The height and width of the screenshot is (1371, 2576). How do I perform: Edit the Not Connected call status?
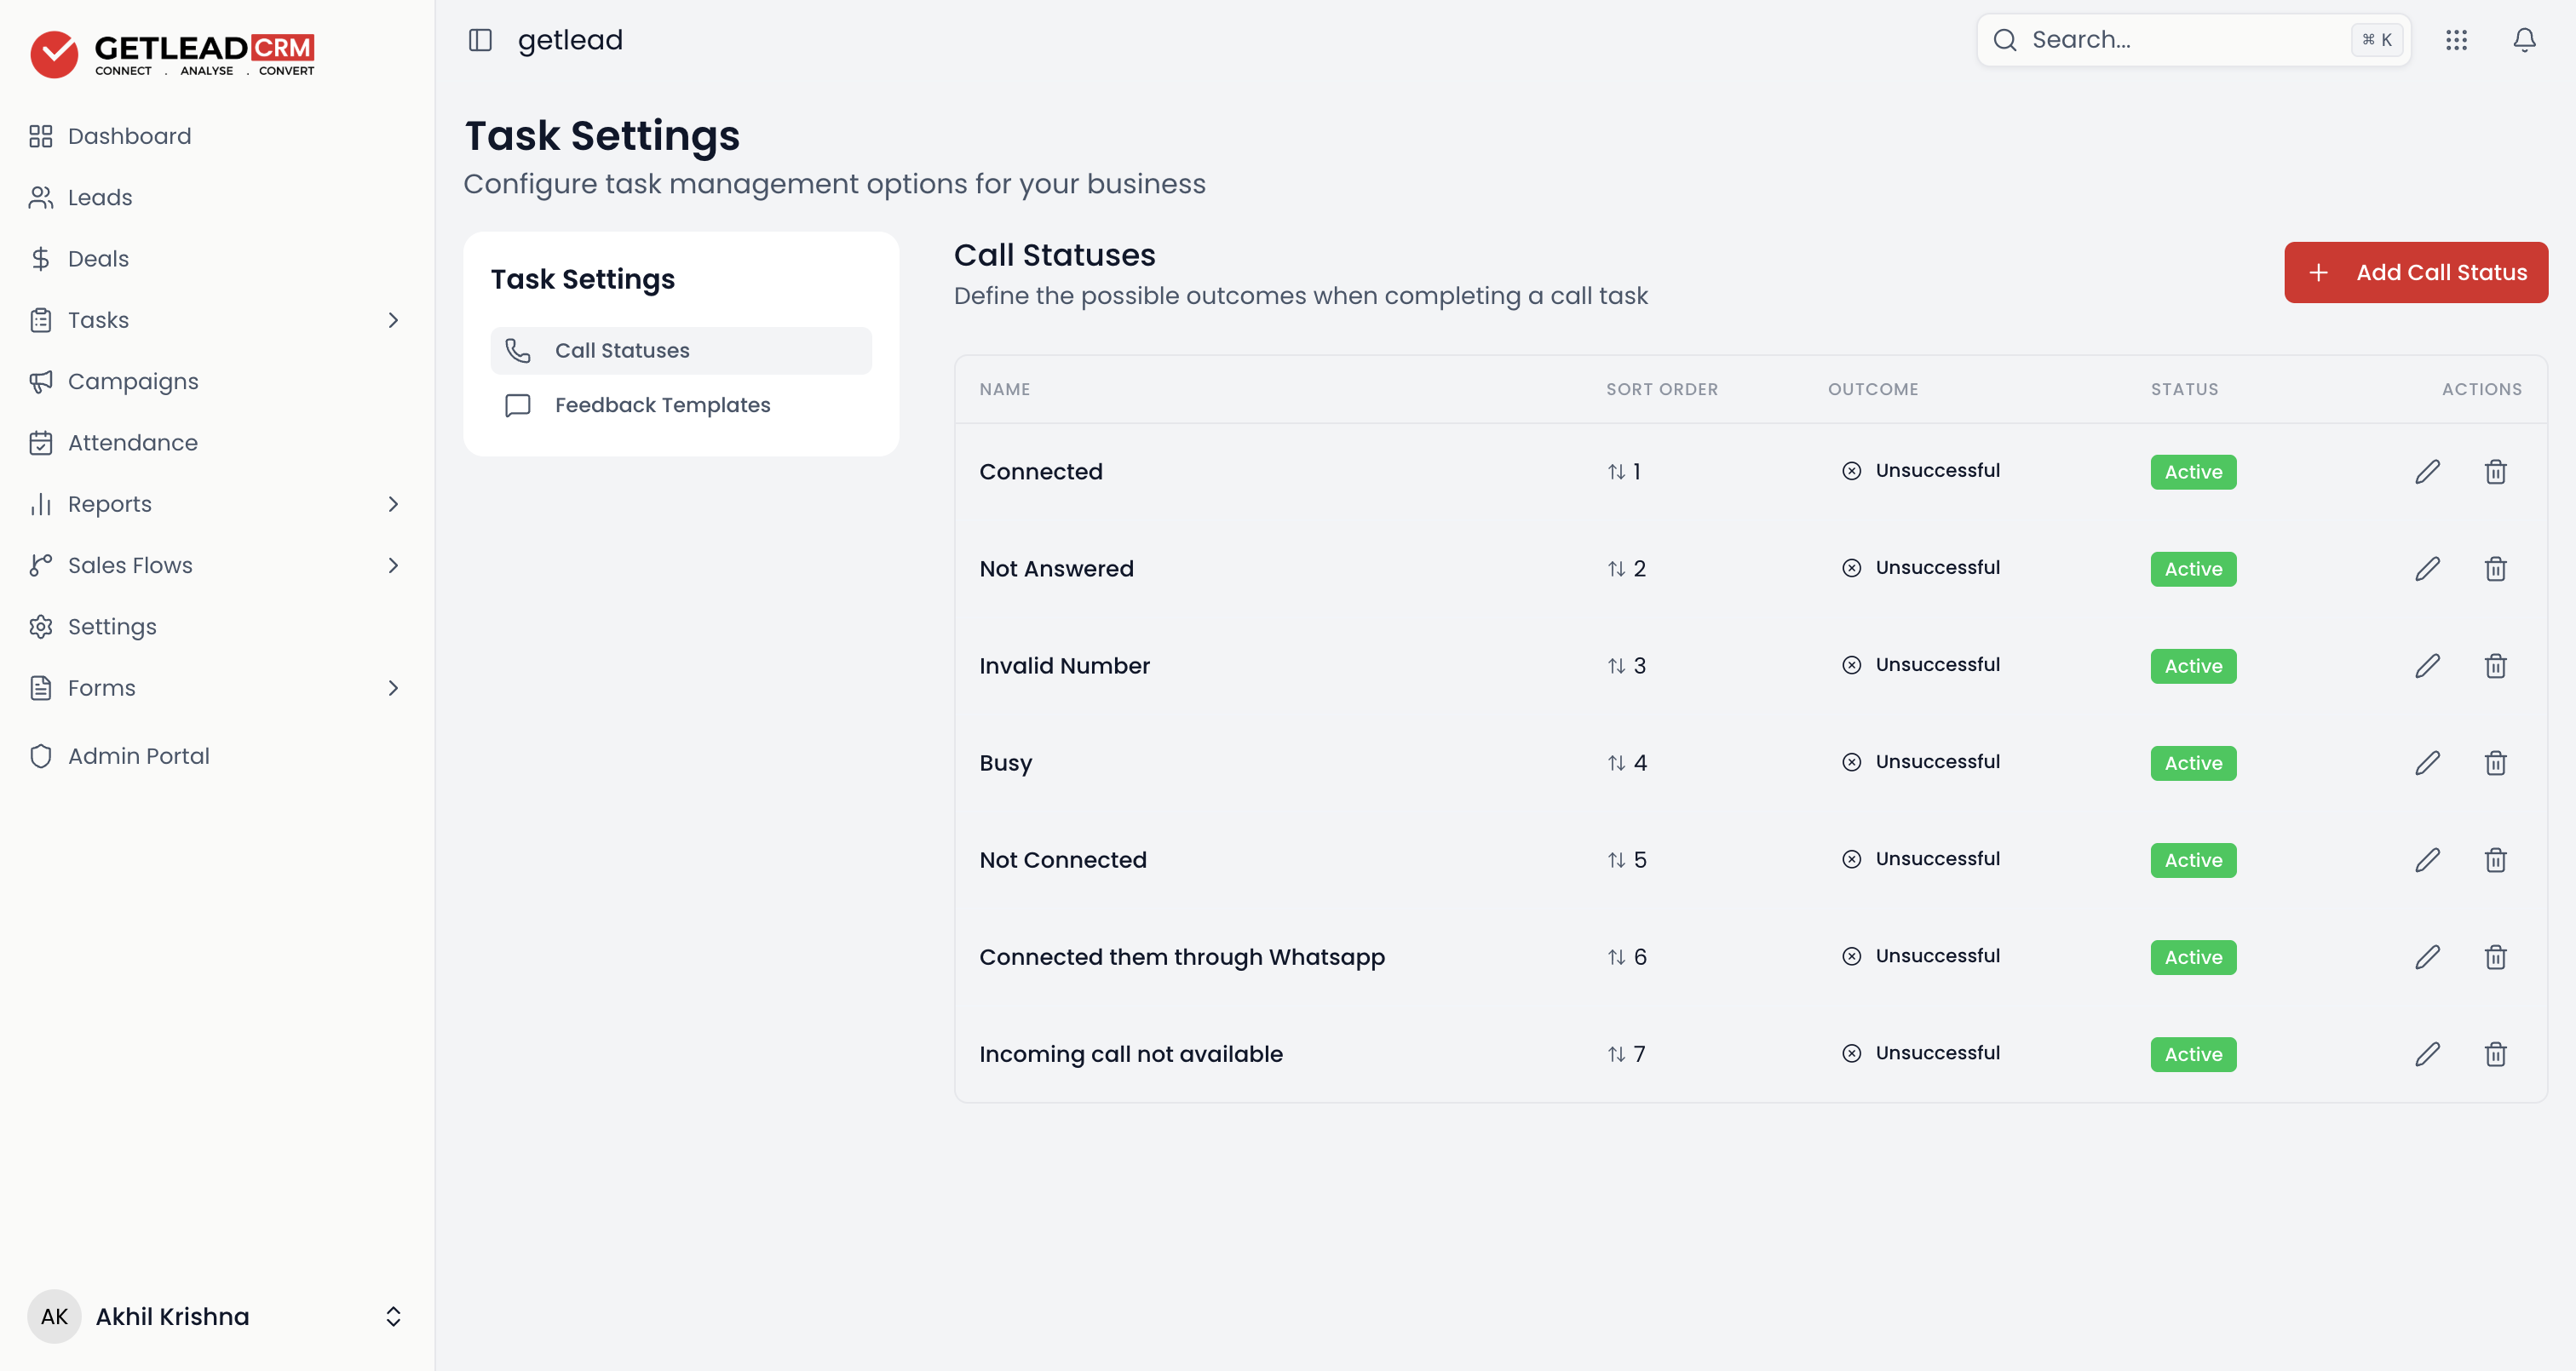click(x=2427, y=860)
